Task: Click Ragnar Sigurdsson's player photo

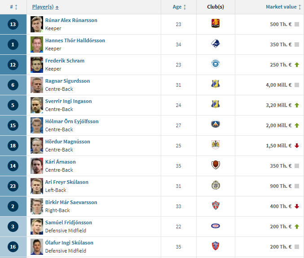Action: click(x=37, y=85)
